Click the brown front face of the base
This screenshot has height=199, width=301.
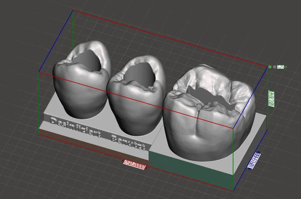point(94,146)
